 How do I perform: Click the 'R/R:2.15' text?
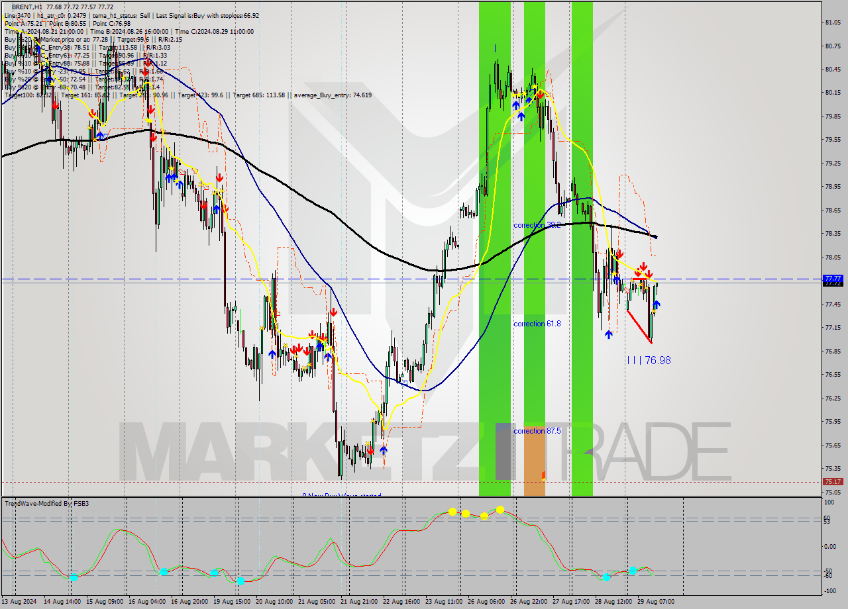[169, 39]
